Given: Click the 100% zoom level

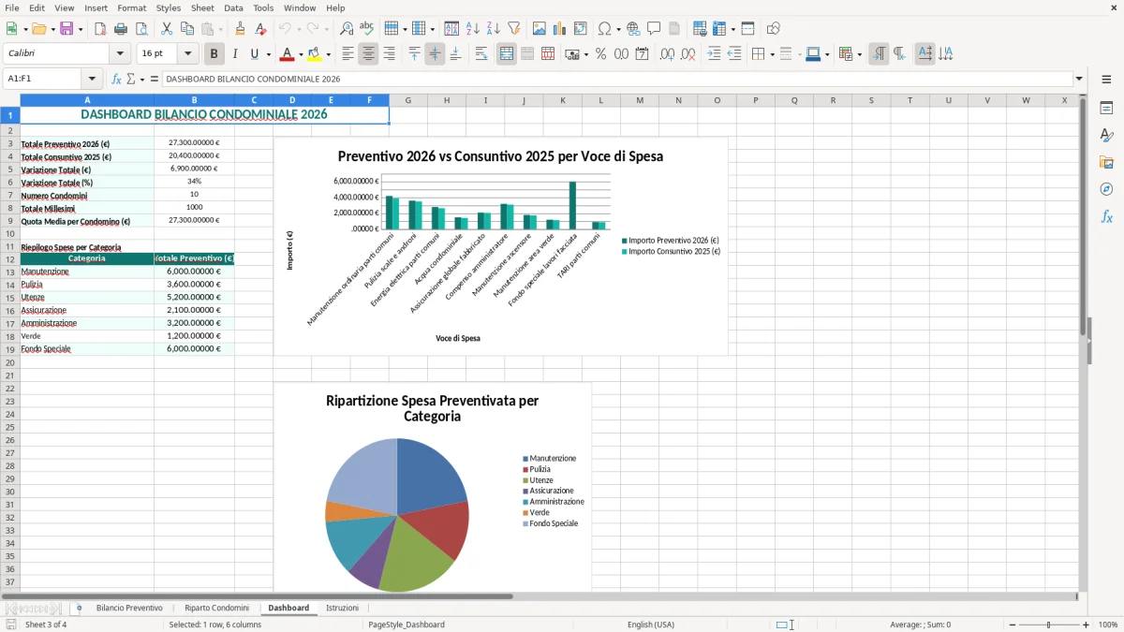Looking at the screenshot, I should [1107, 625].
